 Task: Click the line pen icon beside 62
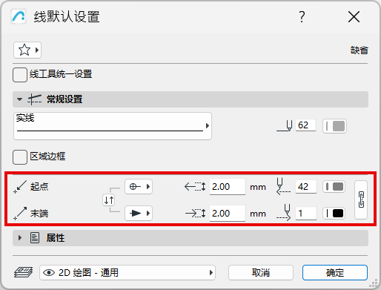pos(285,125)
